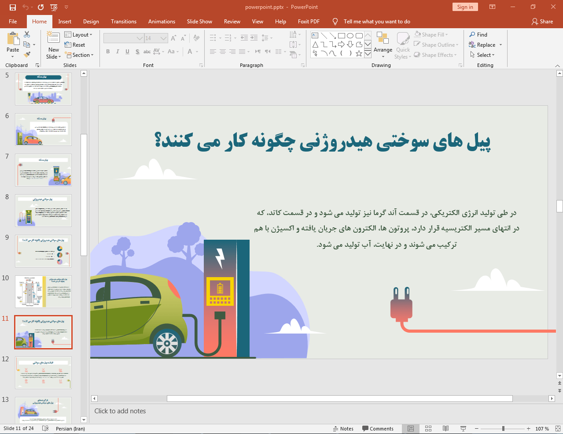Toggle the Notes pane from status bar
This screenshot has height=434, width=563.
[x=343, y=428]
